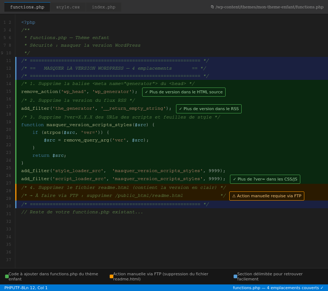
Task: Click the file path icon beside /wp-content
Action: pyautogui.click(x=212, y=7)
